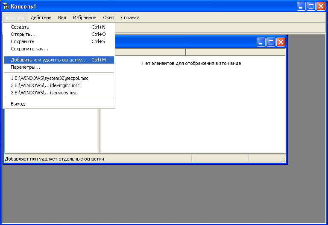Close the Консоль1 main window

(x=321, y=6)
